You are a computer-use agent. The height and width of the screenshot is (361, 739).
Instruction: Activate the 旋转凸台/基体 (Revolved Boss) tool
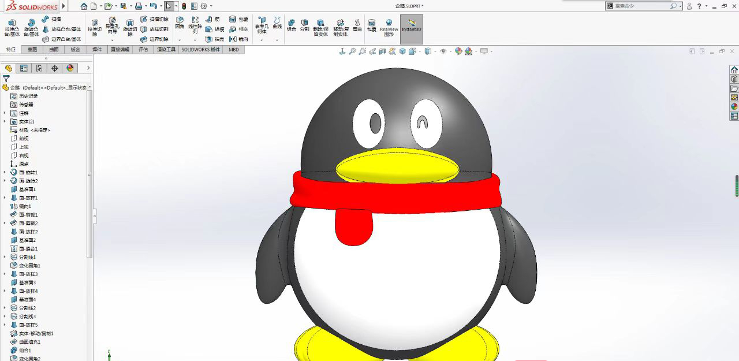pos(32,27)
